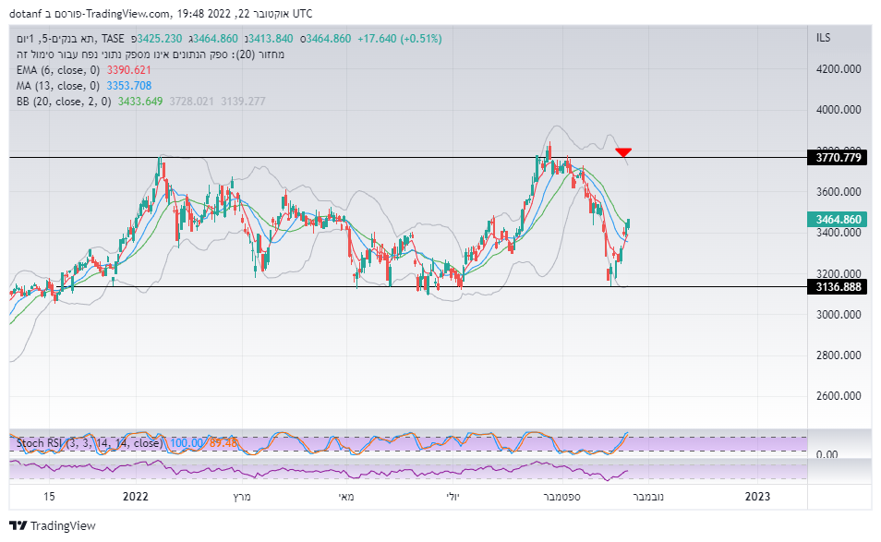Click the EMA value 3390.621
This screenshot has height=542, width=881.
[x=129, y=70]
